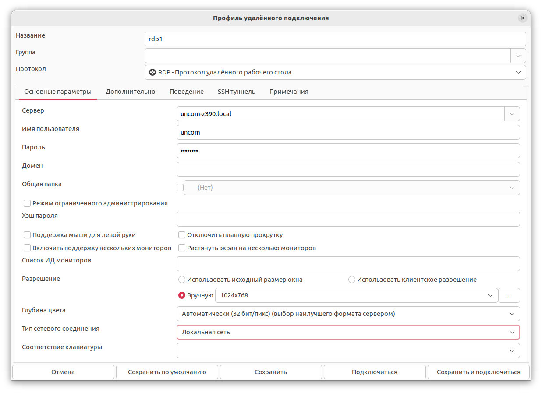Viewport: 542px width, 393px height.
Task: Click the Список ИД мониторов field
Action: point(348,264)
